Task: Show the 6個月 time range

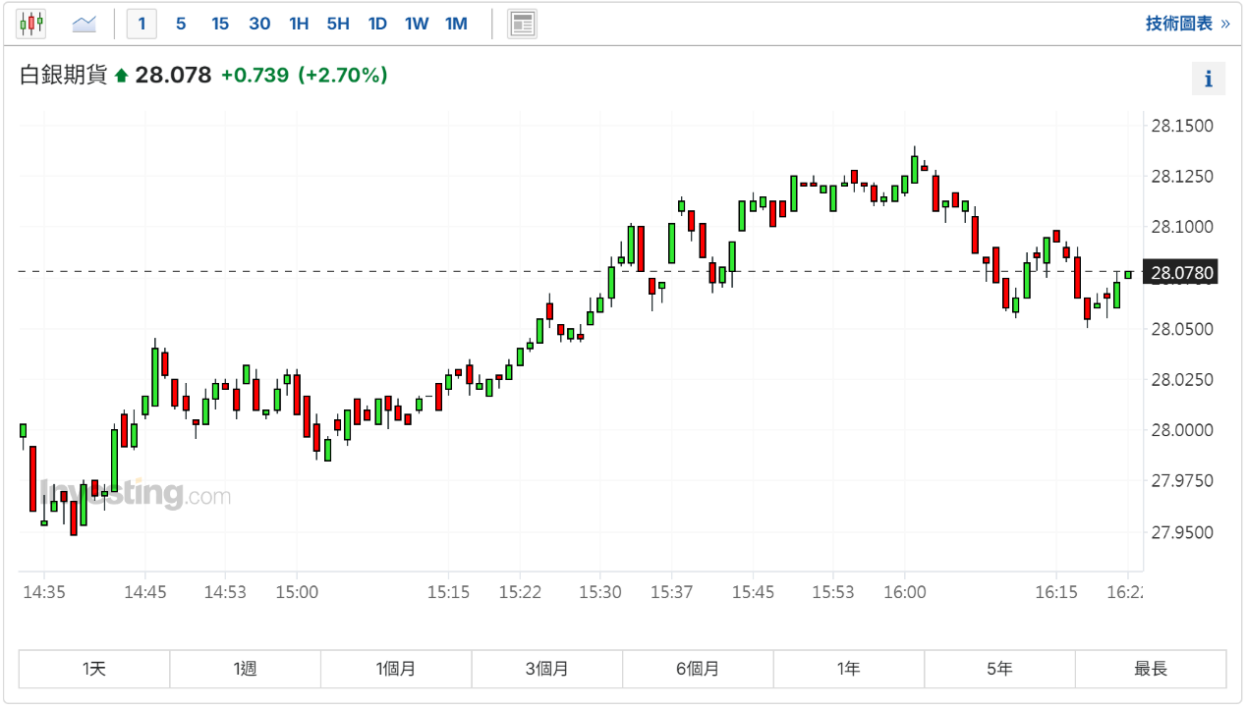Action: pyautogui.click(x=698, y=669)
